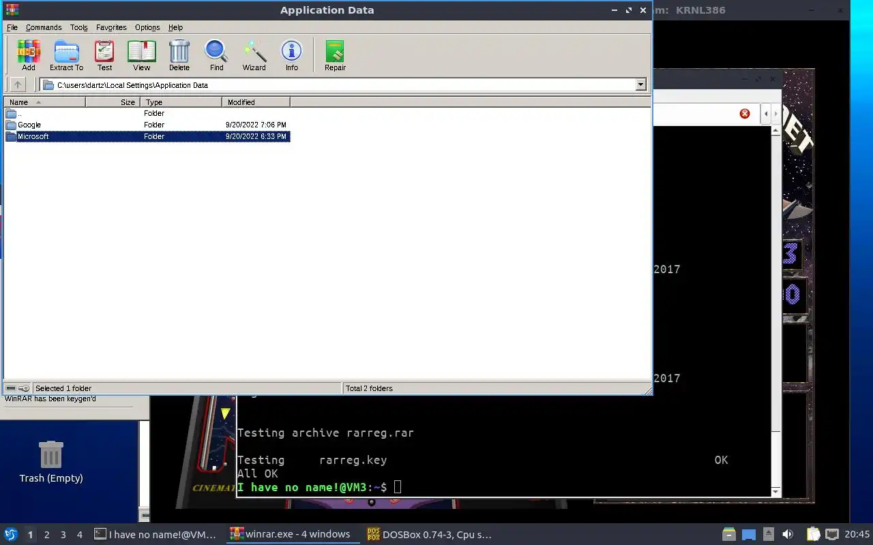
Task: Click the volume speaker tray icon
Action: pos(787,534)
